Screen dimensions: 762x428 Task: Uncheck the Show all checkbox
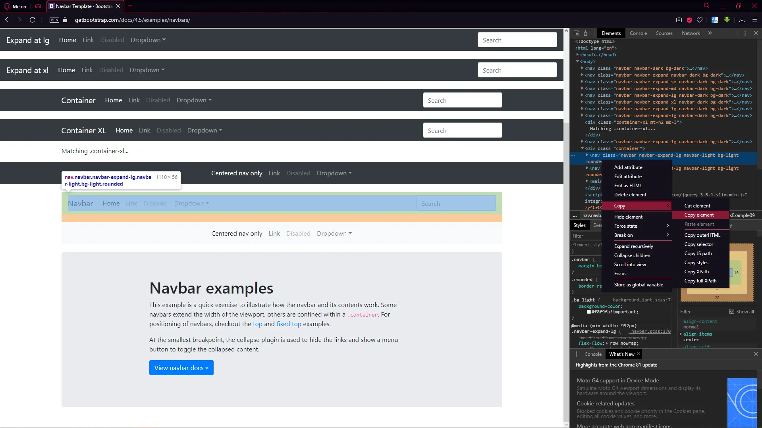732,311
